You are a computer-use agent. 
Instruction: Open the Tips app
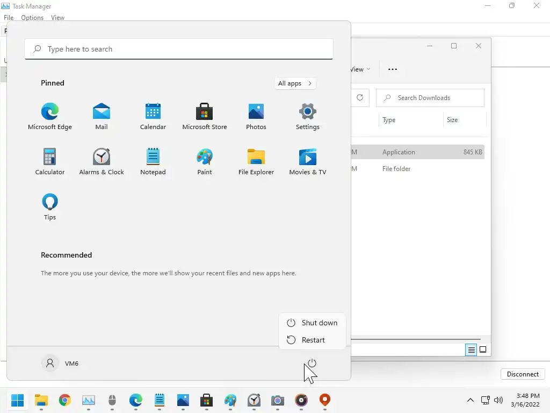pos(50,207)
